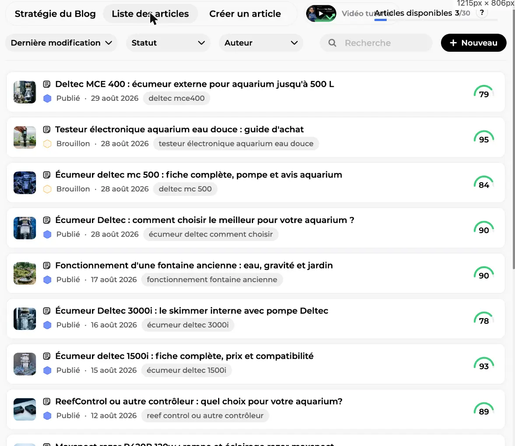Open the Auteur filter dropdown
This screenshot has height=446, width=515.
tap(261, 43)
